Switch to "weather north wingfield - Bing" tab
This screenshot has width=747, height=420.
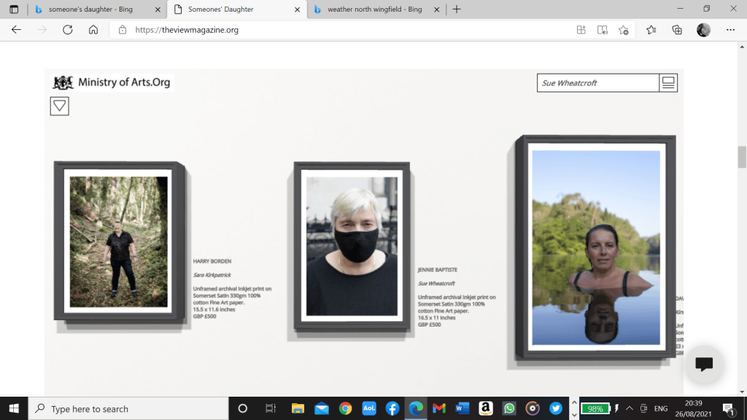(x=375, y=9)
